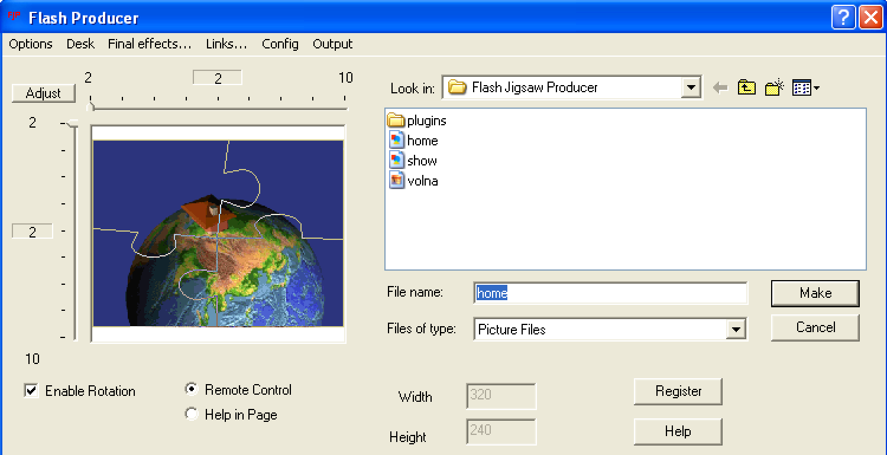Click the Height input field
The image size is (887, 455).
click(x=501, y=431)
